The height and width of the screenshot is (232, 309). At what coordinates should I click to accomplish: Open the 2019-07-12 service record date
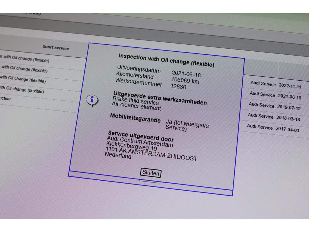(288, 108)
